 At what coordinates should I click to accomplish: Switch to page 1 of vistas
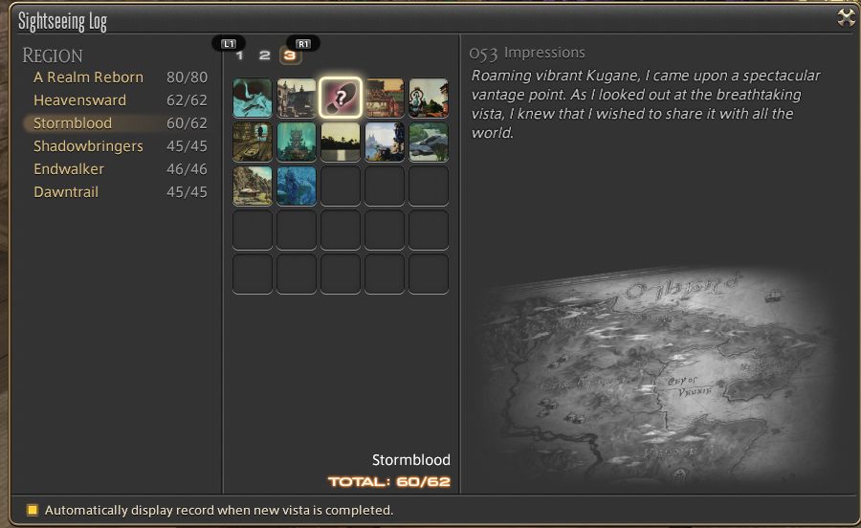[x=239, y=55]
